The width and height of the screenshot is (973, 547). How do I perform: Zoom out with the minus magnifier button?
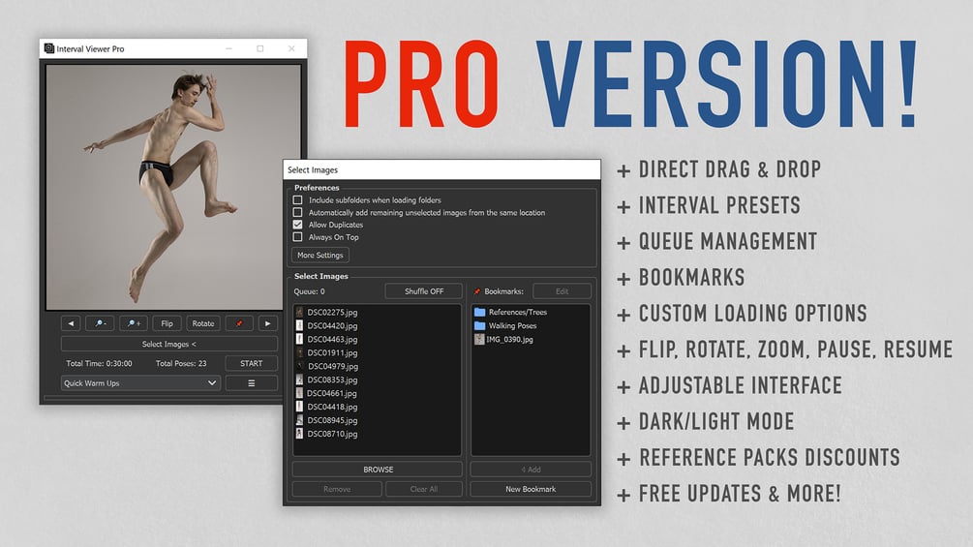tap(100, 323)
